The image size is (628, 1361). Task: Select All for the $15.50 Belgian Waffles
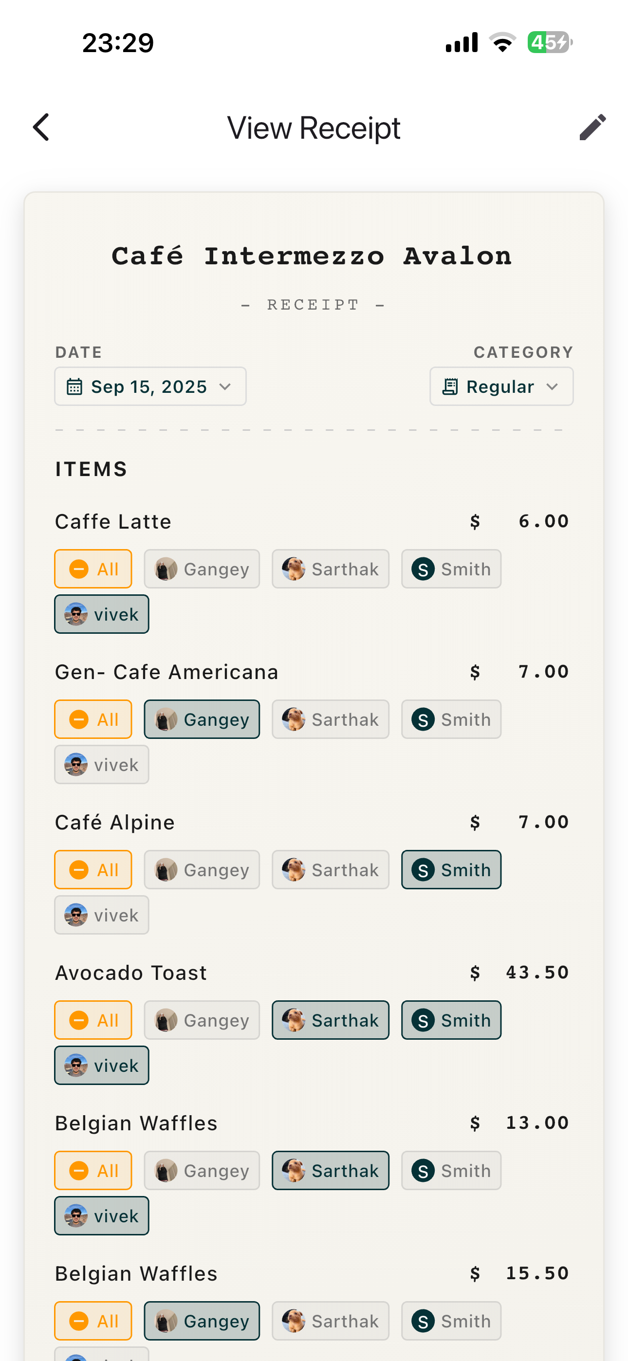(x=93, y=1321)
